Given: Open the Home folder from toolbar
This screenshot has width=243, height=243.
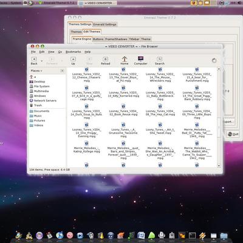Looking at the screenshot, I should click(x=125, y=61).
